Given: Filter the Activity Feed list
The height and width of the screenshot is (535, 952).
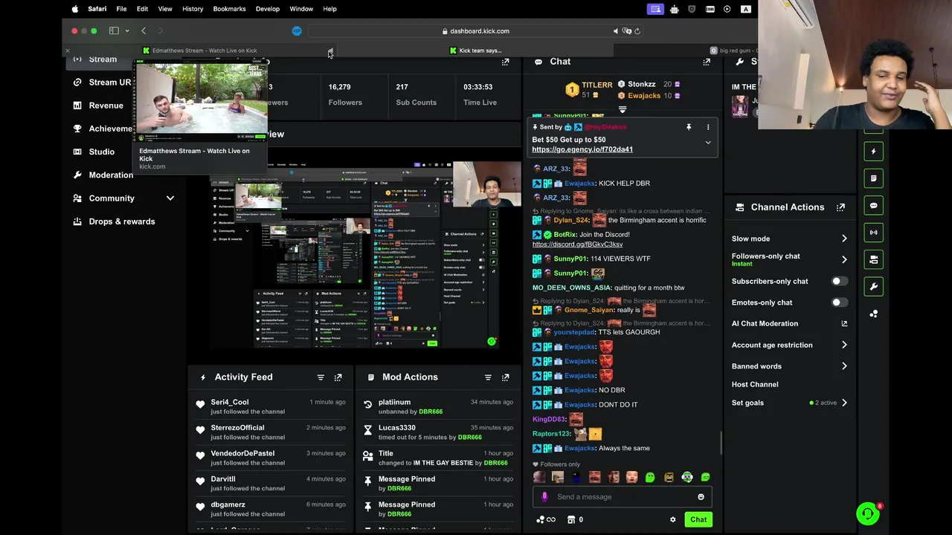Looking at the screenshot, I should point(321,377).
